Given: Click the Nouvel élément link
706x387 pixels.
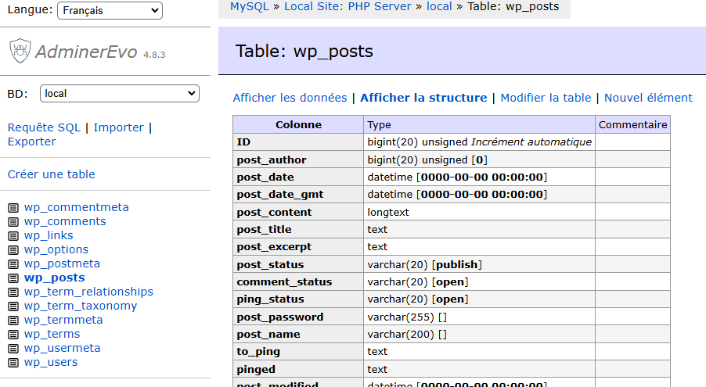Looking at the screenshot, I should pyautogui.click(x=648, y=98).
